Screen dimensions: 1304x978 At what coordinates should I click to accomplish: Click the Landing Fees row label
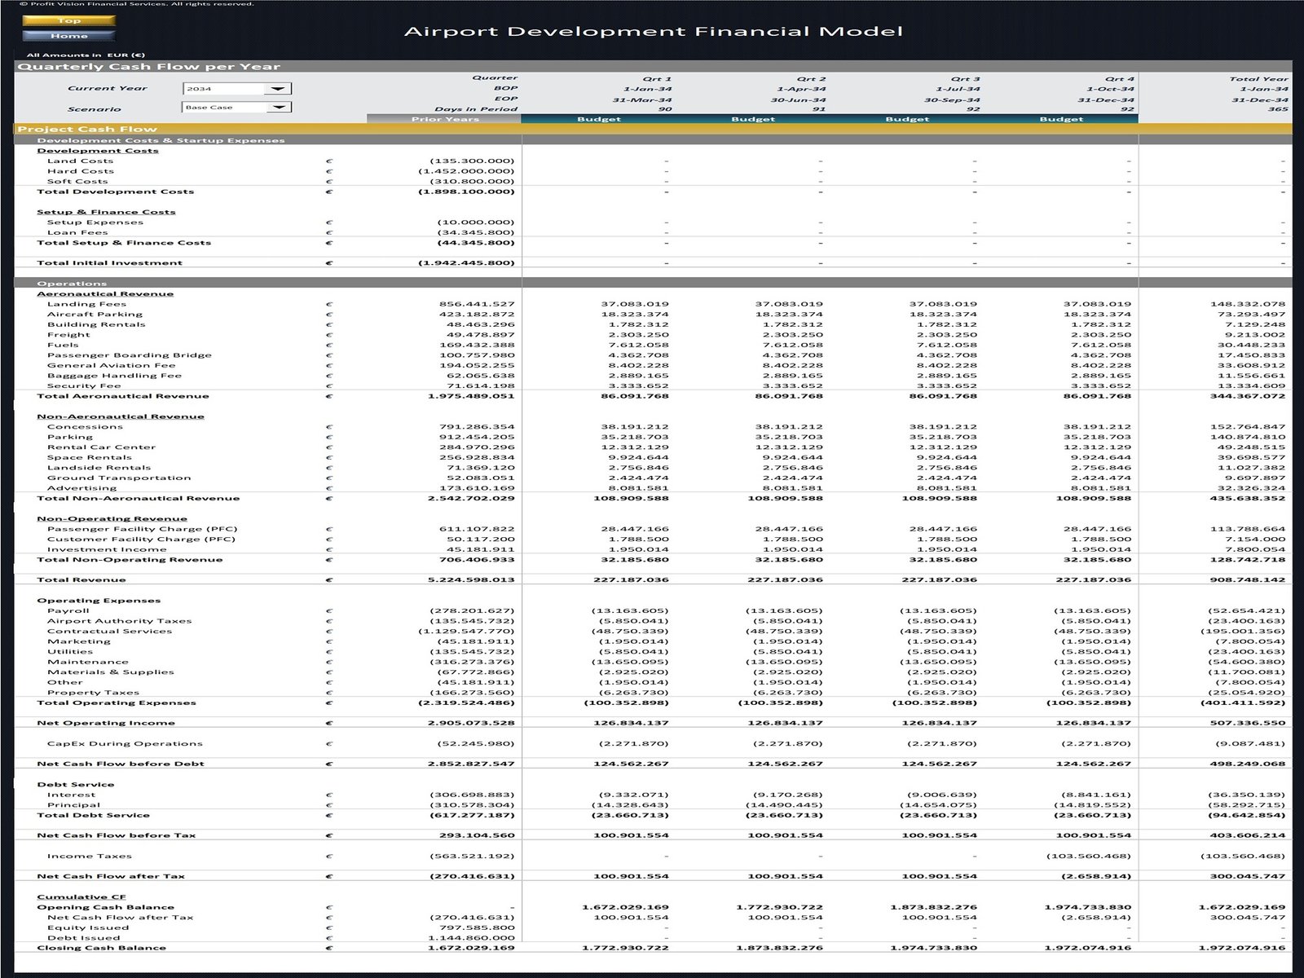[x=86, y=304]
